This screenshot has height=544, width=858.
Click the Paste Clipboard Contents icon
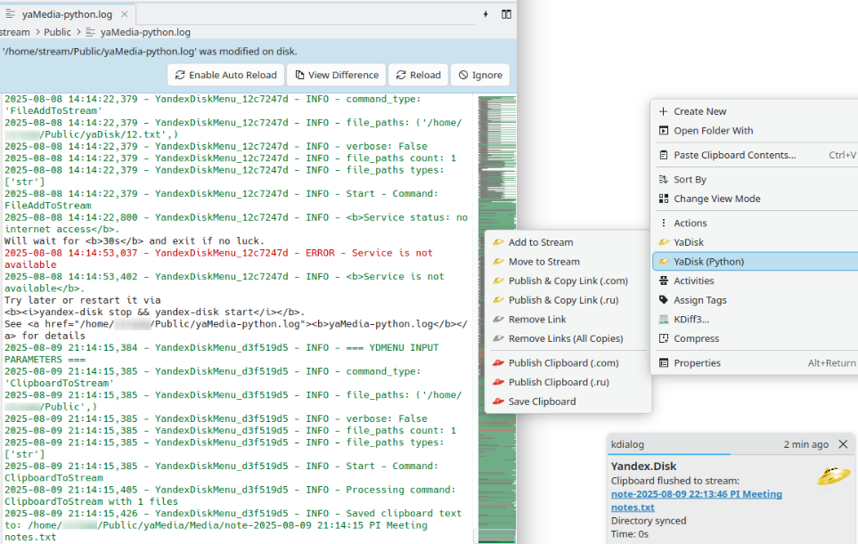coord(663,155)
